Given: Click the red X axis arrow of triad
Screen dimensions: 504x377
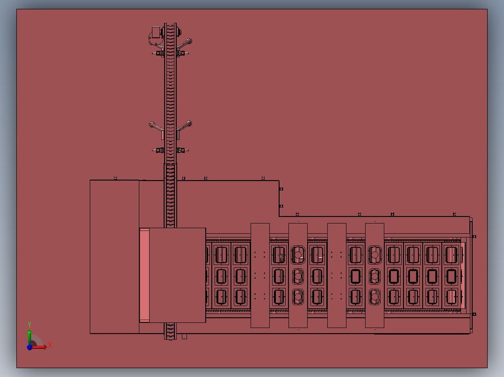Looking at the screenshot, I should [x=40, y=347].
